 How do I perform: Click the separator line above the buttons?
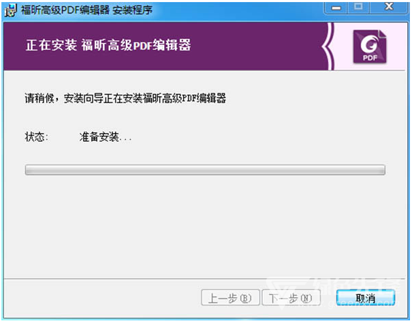point(204,279)
